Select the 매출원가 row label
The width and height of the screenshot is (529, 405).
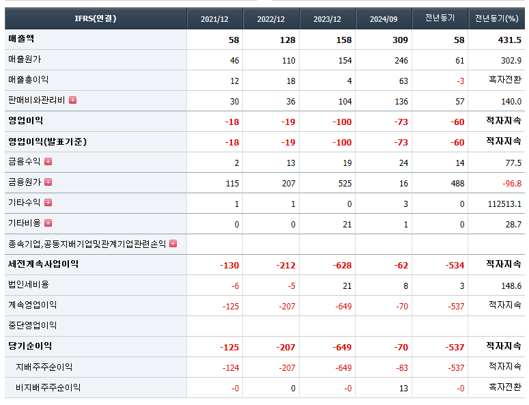point(25,59)
